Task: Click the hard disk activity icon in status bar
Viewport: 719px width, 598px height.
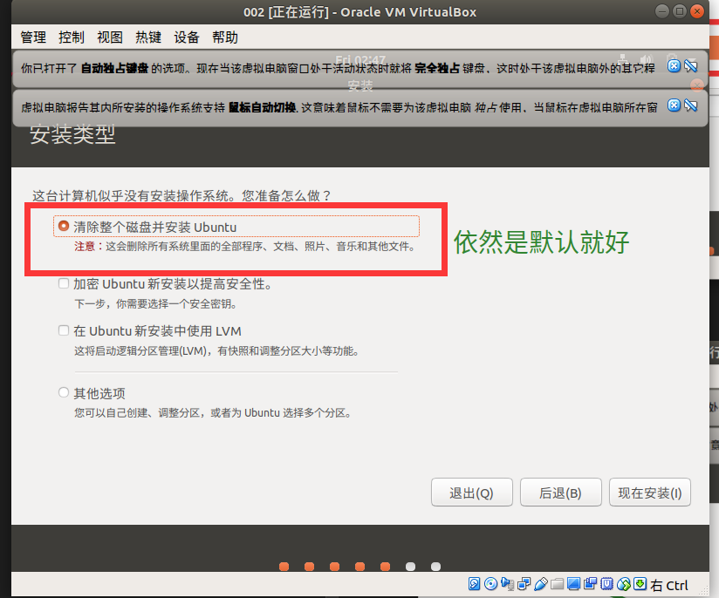Action: [475, 584]
